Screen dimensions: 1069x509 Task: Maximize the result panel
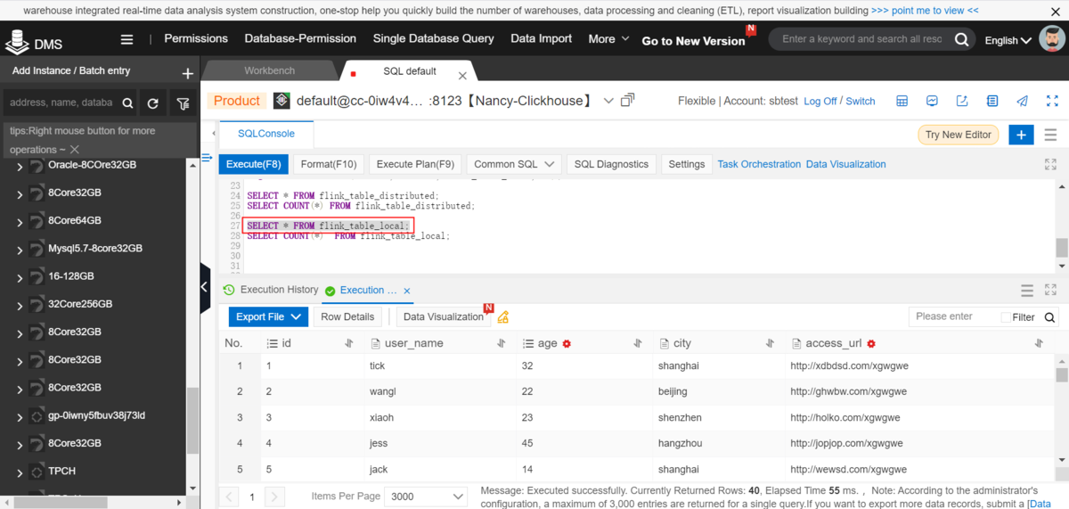click(x=1050, y=291)
